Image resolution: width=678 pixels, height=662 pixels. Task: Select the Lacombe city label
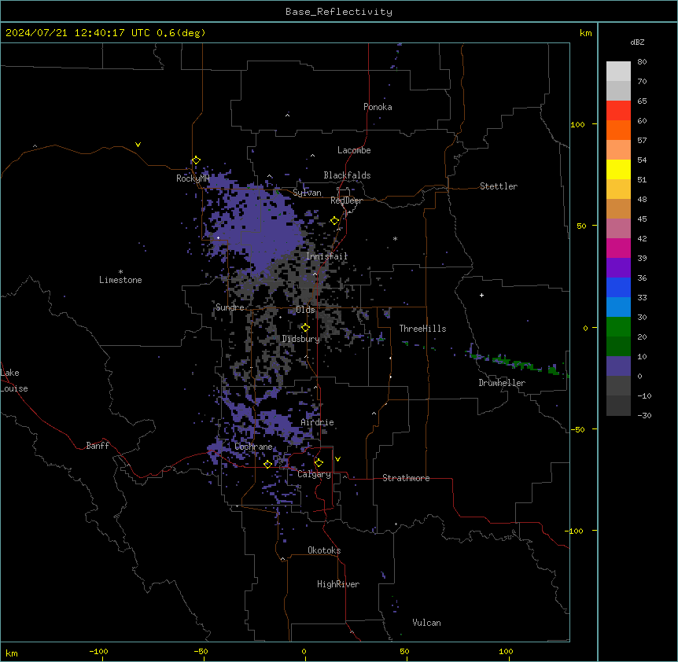354,150
